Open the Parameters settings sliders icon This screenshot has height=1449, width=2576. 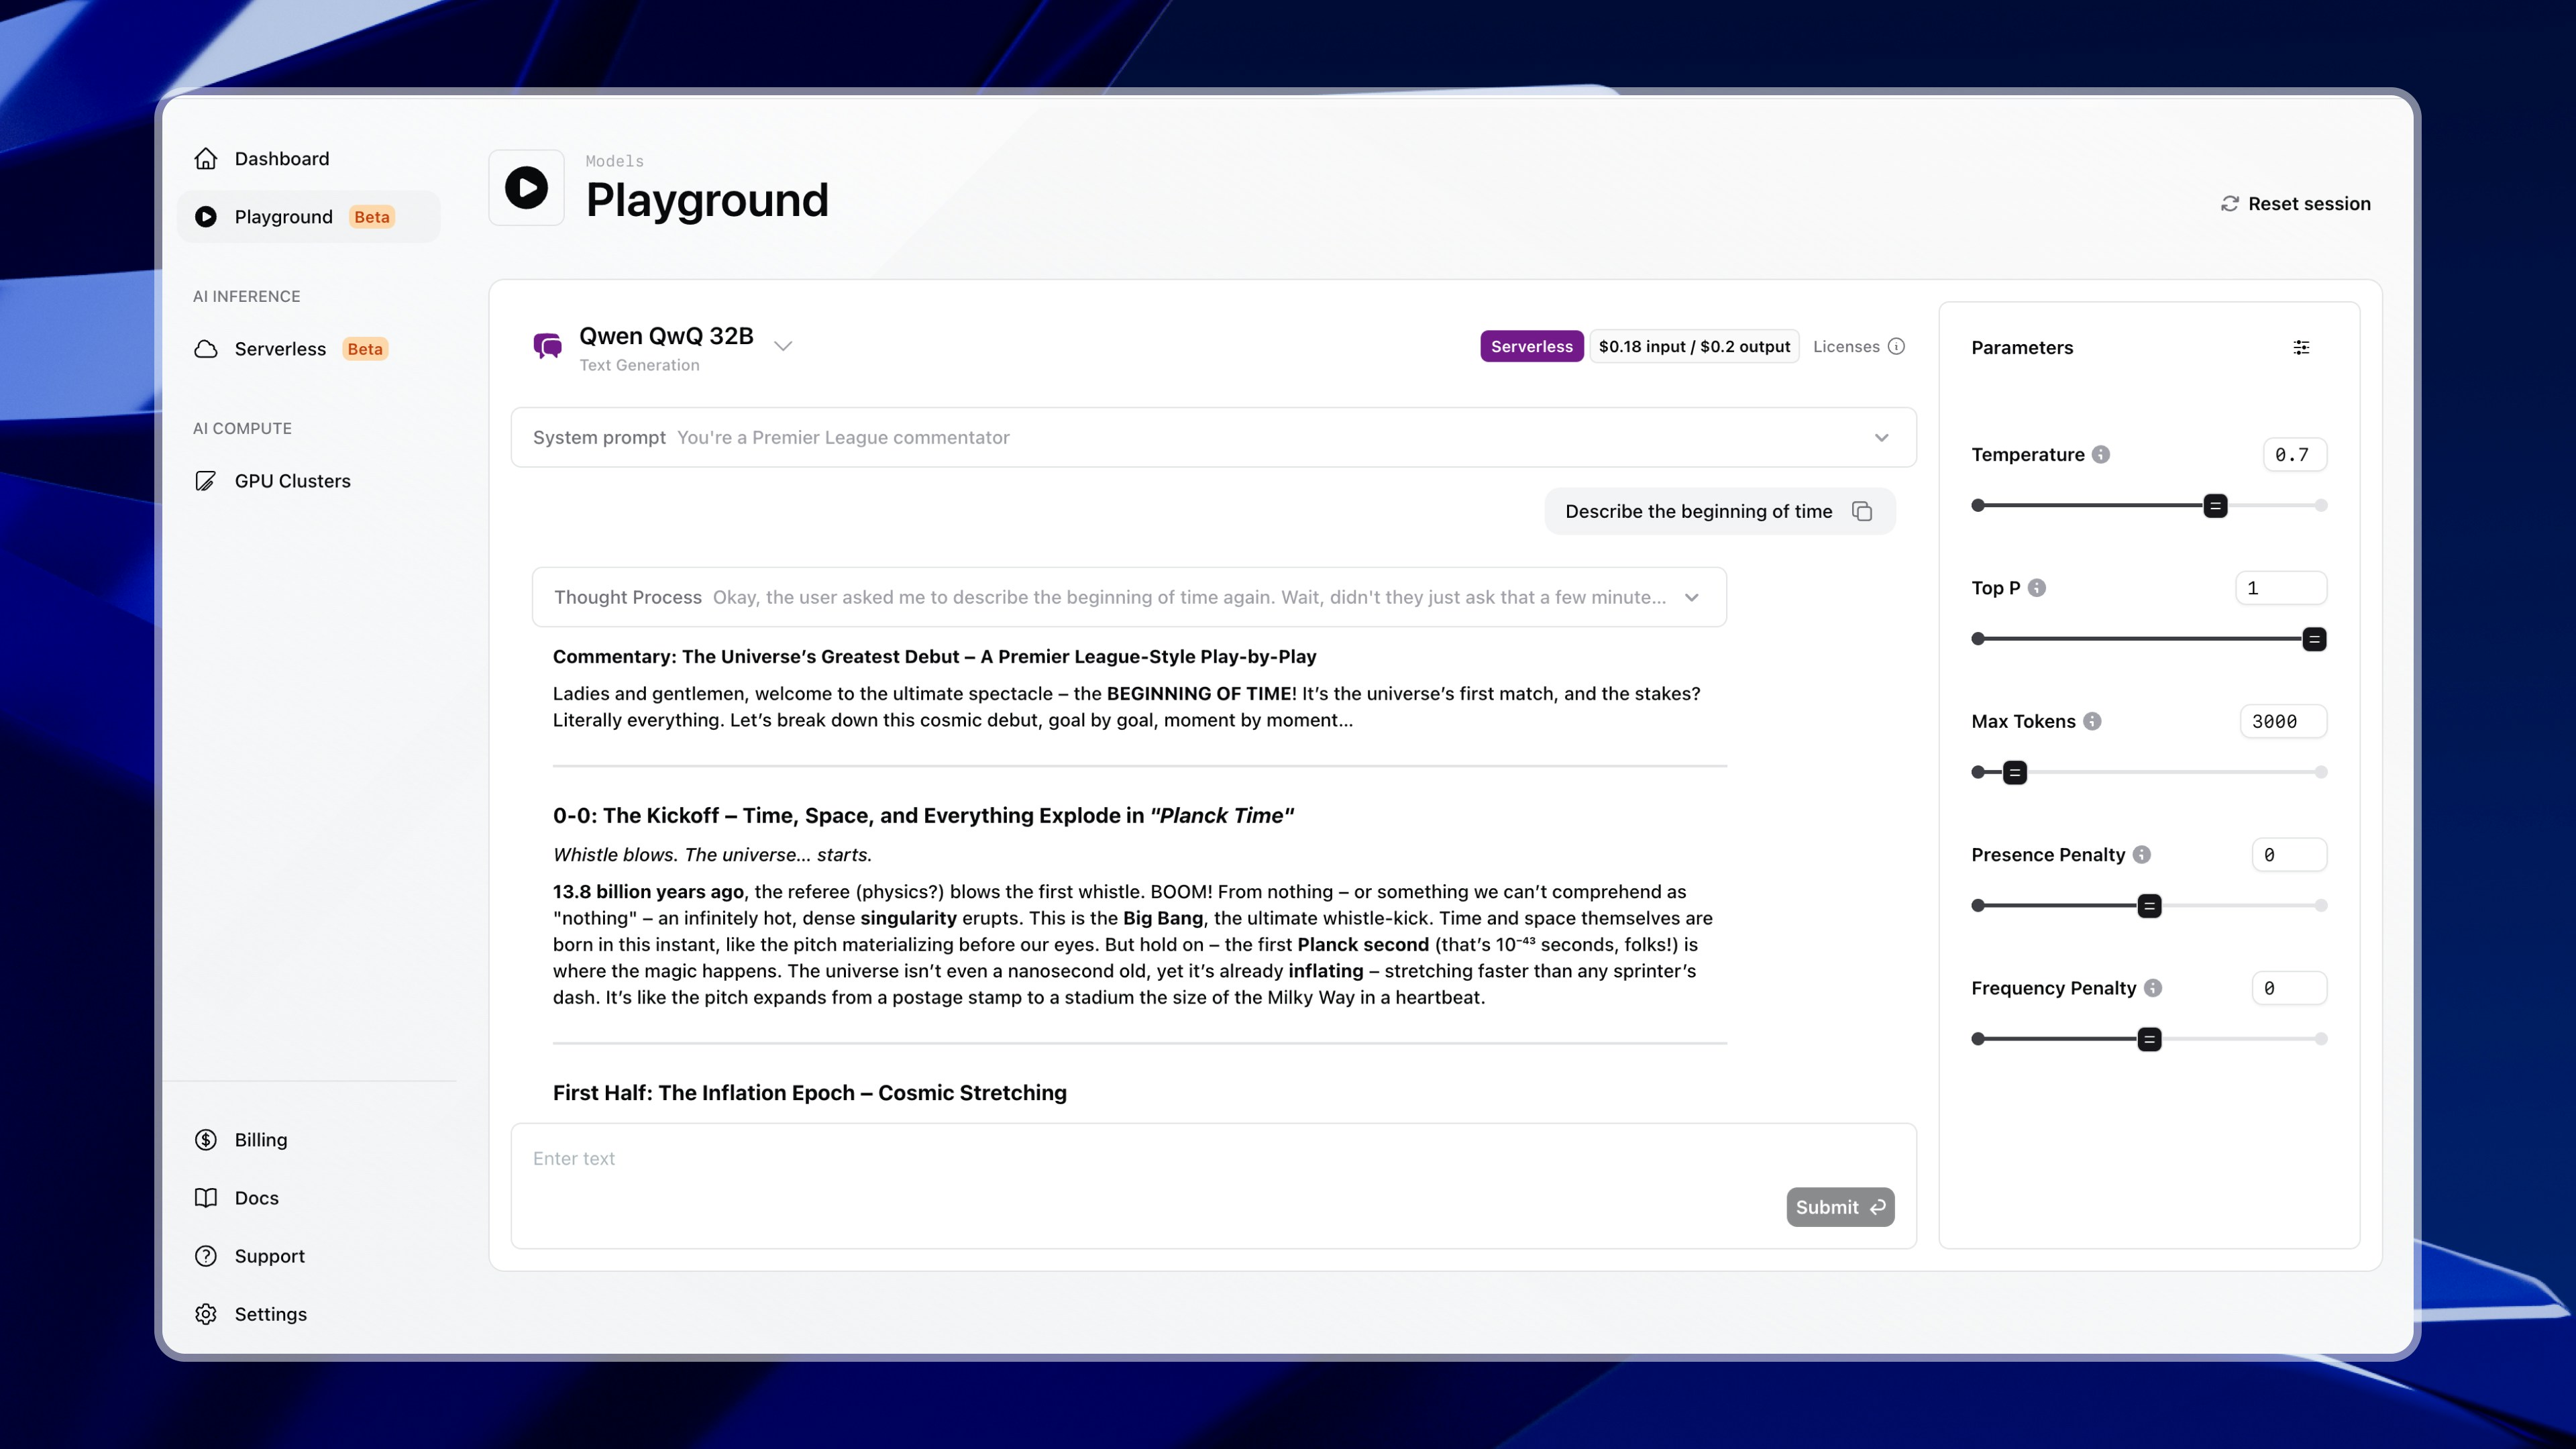click(x=2301, y=348)
